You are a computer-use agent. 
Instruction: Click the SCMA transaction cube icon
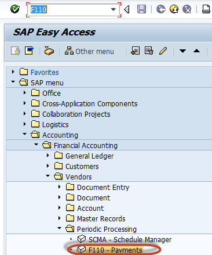click(82, 239)
